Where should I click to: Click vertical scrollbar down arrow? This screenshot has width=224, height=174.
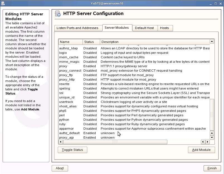coord(212,137)
